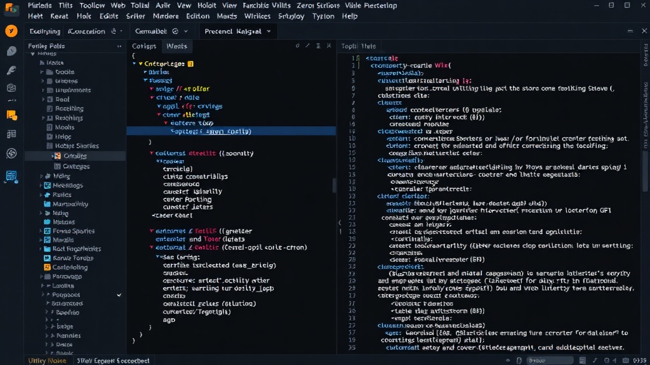650x365 pixels.
Task: Open the Edlole menu in the second menu row
Action: 109,16
